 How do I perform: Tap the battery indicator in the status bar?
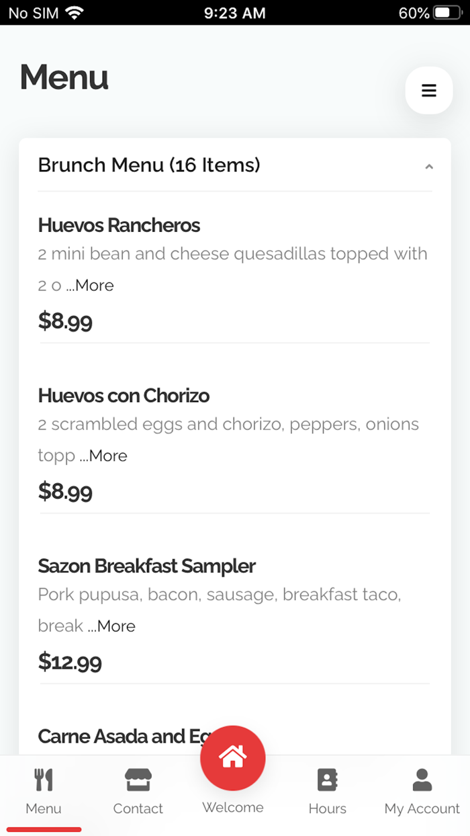pyautogui.click(x=447, y=12)
